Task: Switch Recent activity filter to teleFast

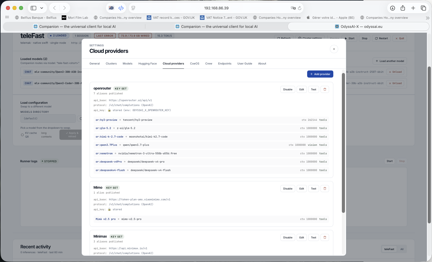Action: [x=389, y=249]
